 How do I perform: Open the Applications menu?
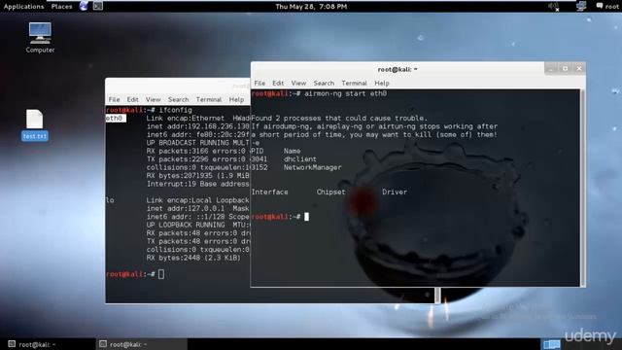[23, 7]
